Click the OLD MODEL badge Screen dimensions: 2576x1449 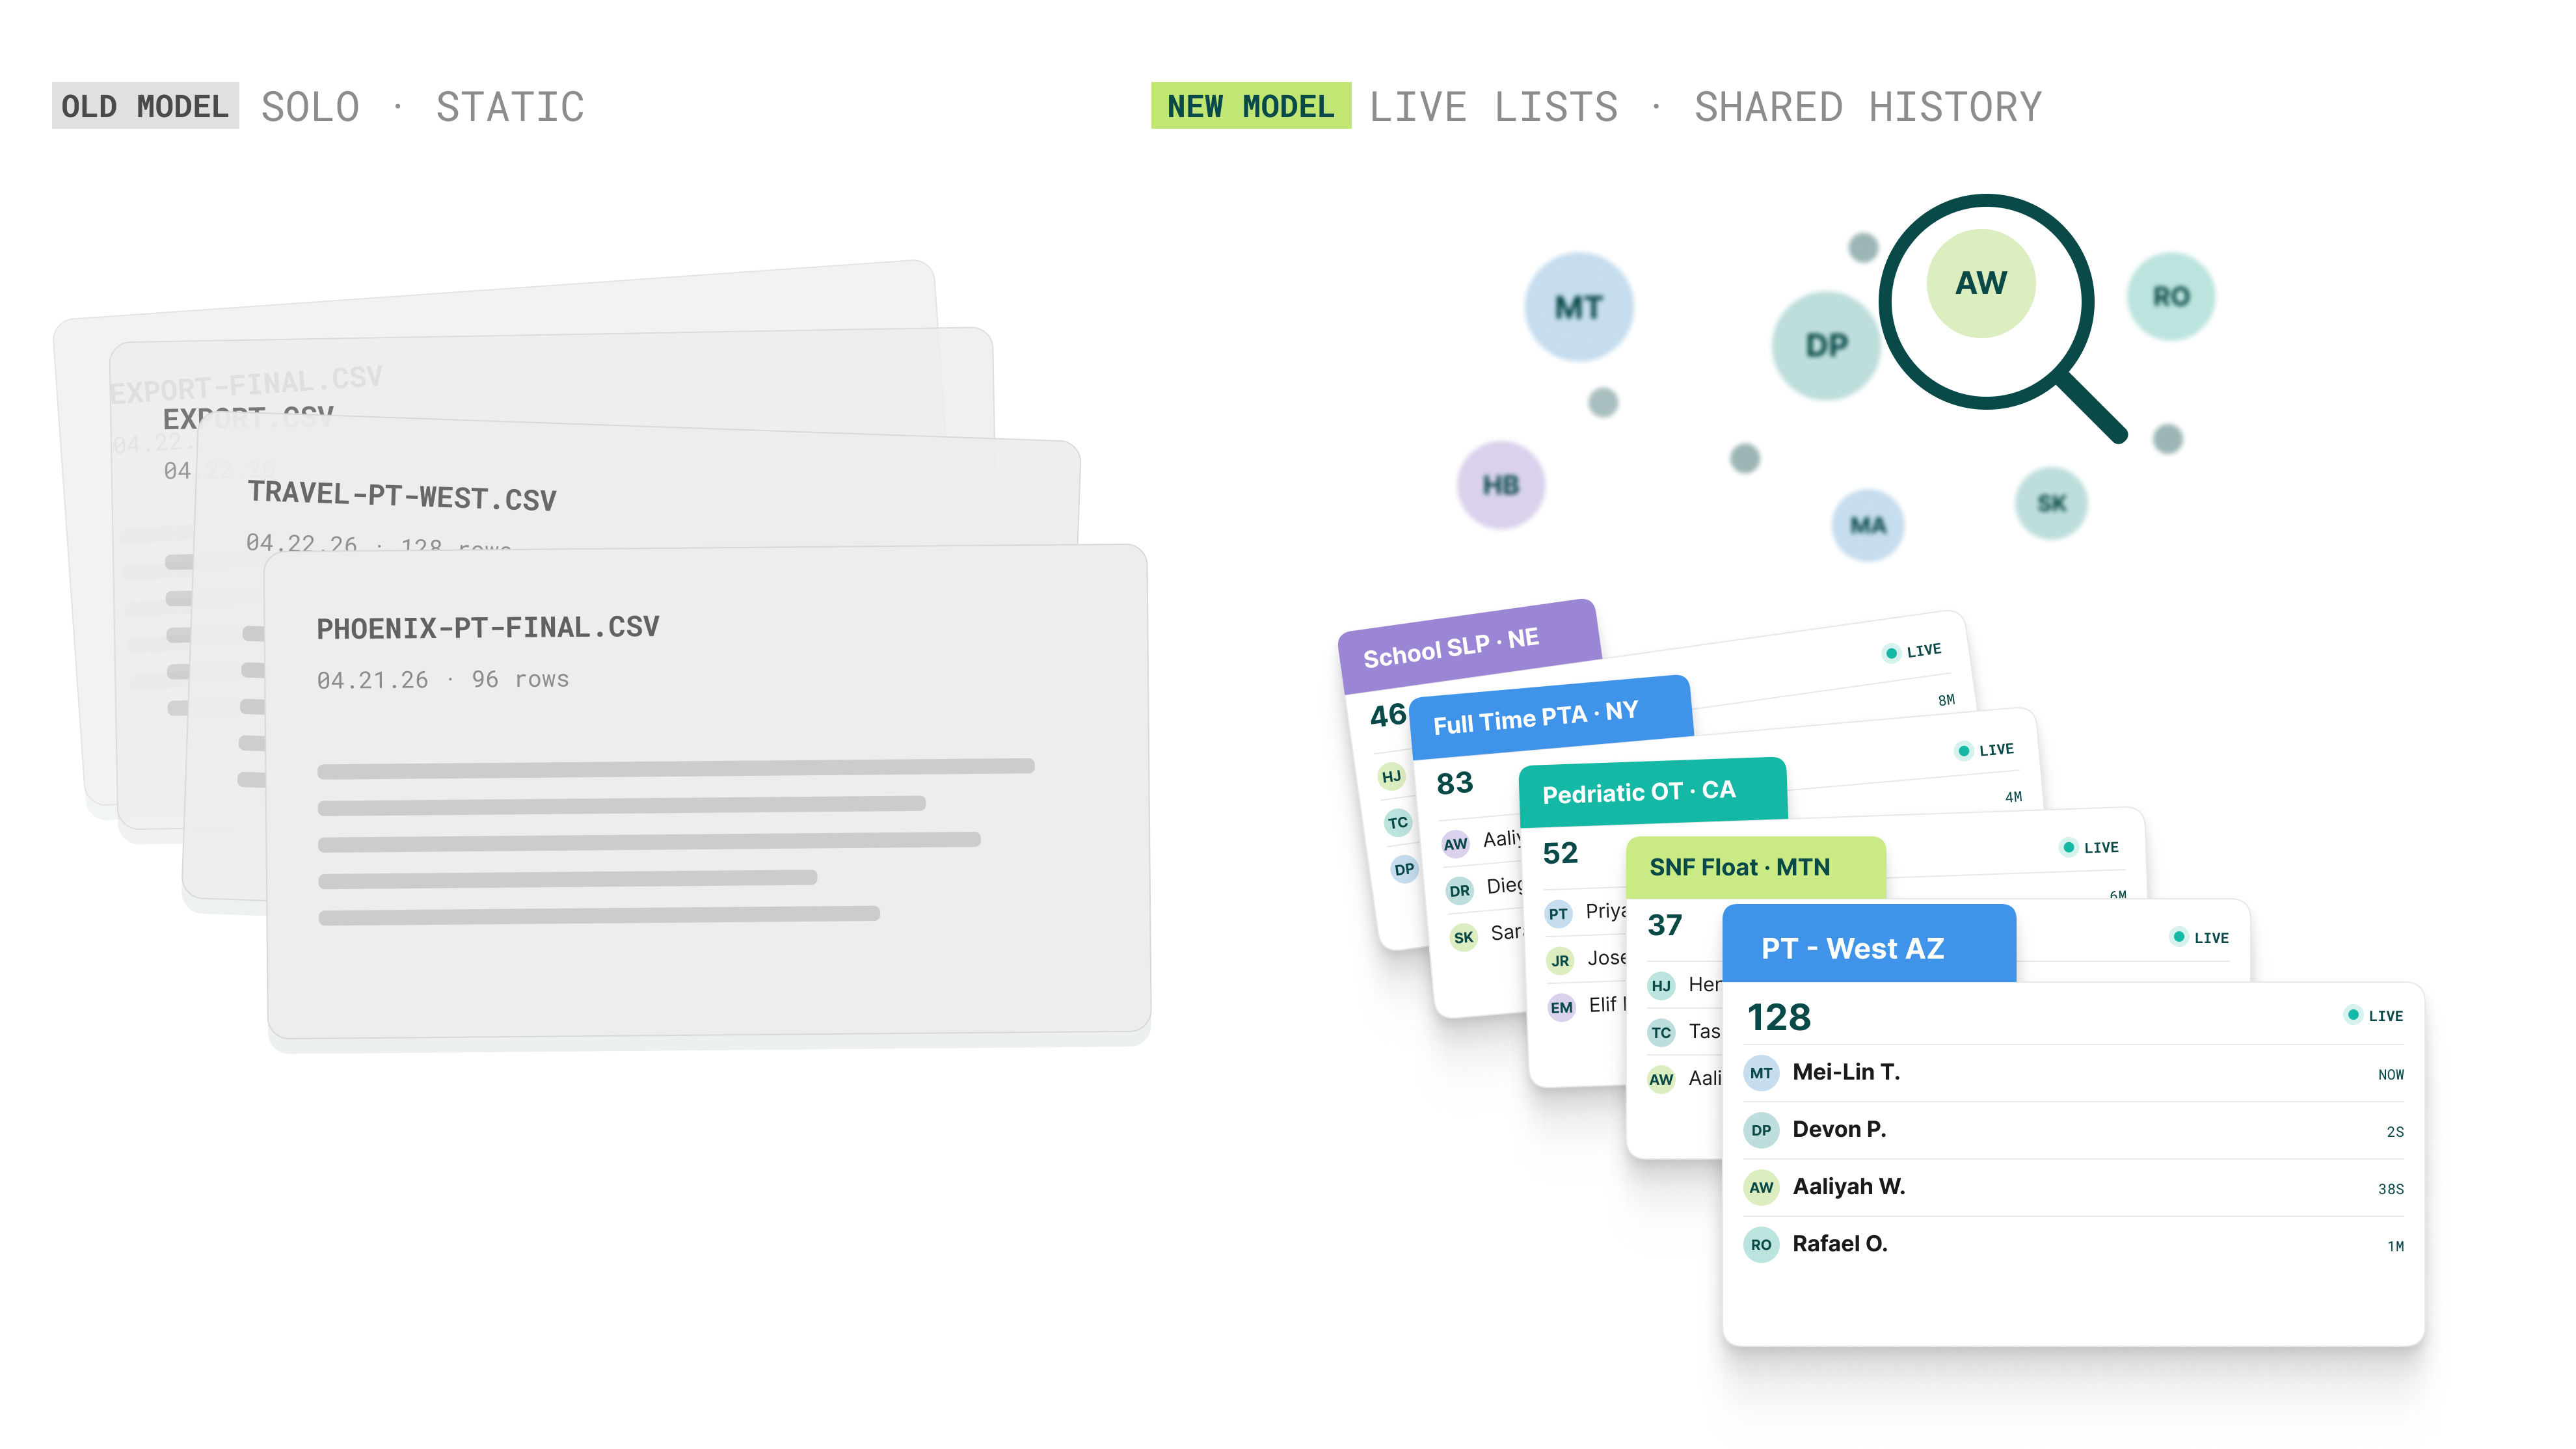tap(145, 106)
